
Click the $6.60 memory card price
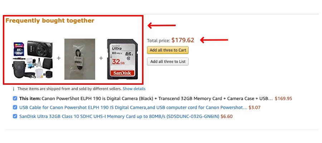[x=227, y=116]
